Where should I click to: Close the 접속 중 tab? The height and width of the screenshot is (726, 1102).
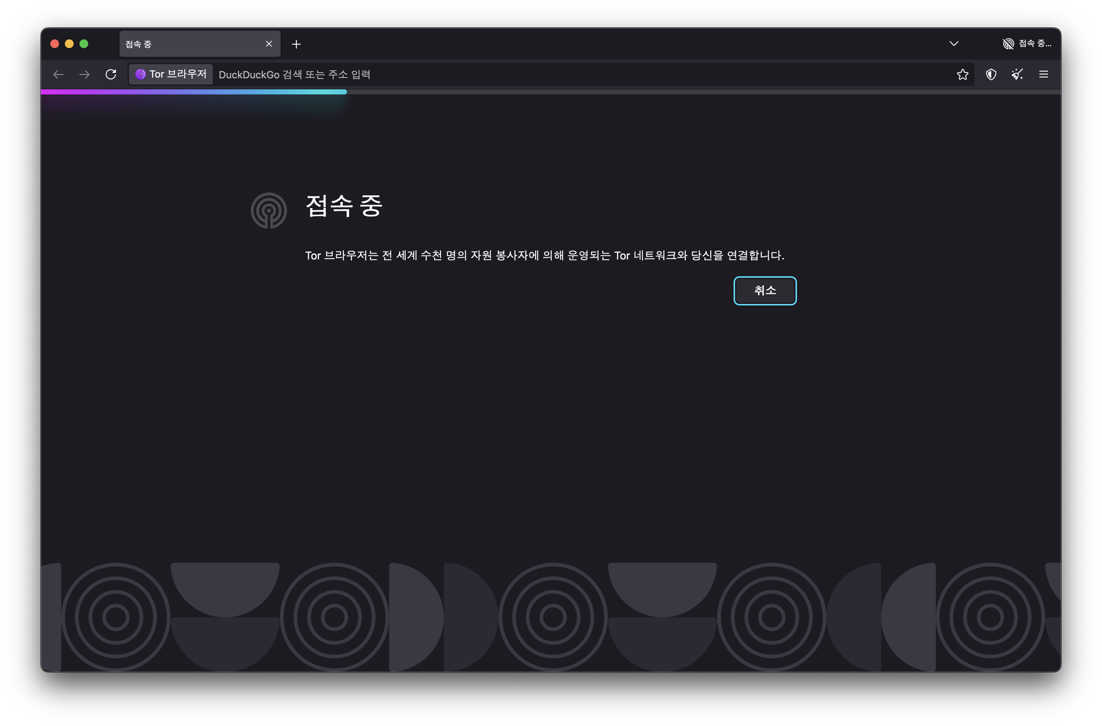tap(269, 44)
